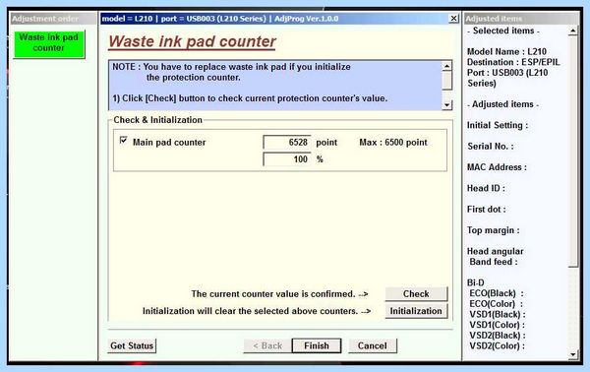The image size is (590, 372).
Task: Click the percentage field showing 100
Action: pyautogui.click(x=287, y=159)
